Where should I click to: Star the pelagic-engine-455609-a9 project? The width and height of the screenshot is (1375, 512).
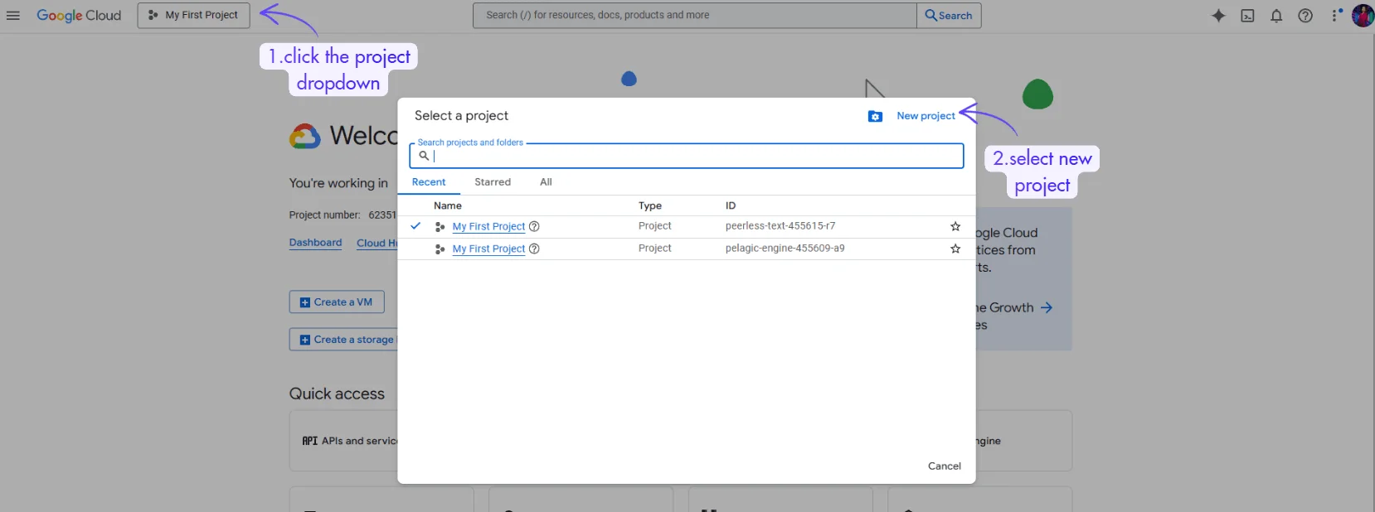click(955, 249)
